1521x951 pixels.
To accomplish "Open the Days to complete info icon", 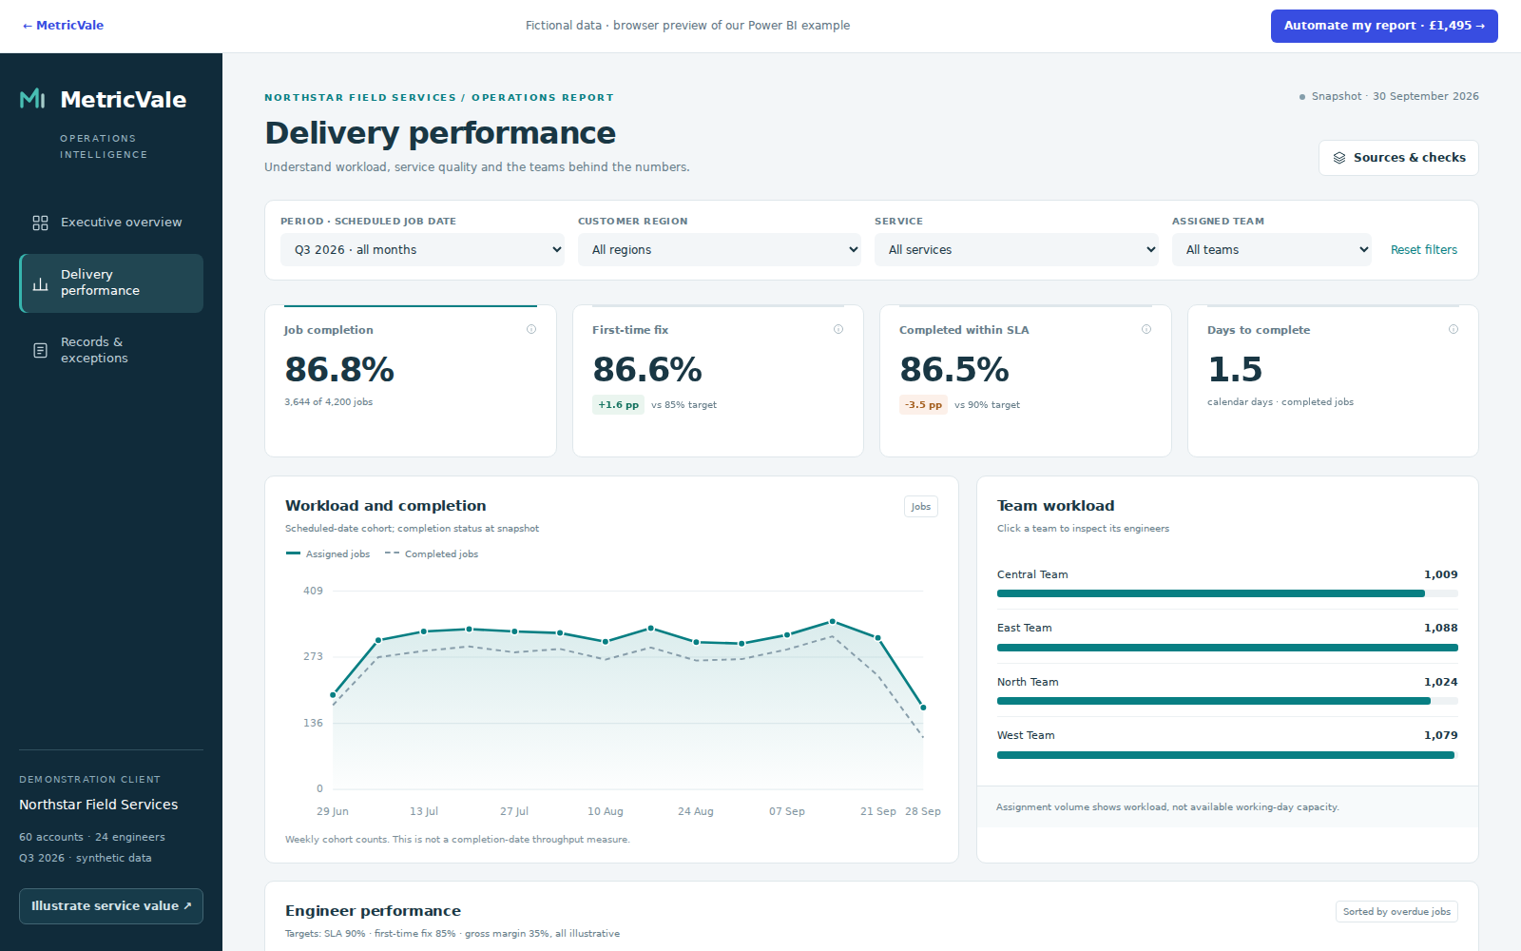I will [x=1454, y=329].
